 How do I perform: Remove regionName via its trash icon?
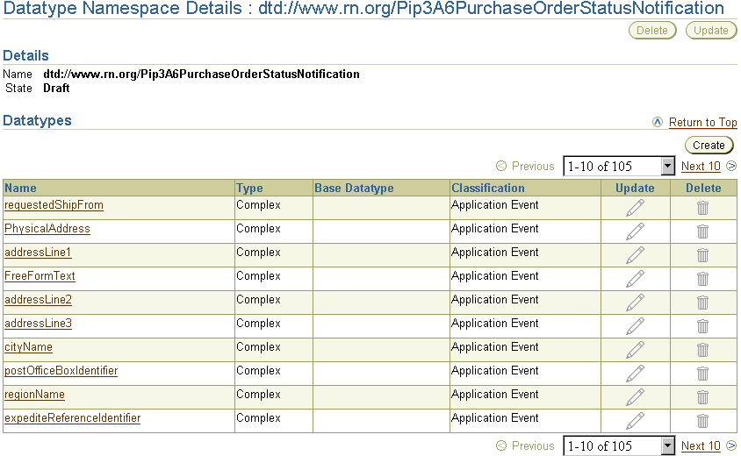click(702, 397)
